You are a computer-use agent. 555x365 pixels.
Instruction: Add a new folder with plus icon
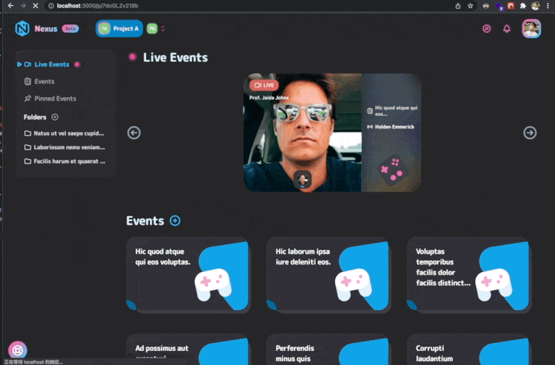[55, 117]
